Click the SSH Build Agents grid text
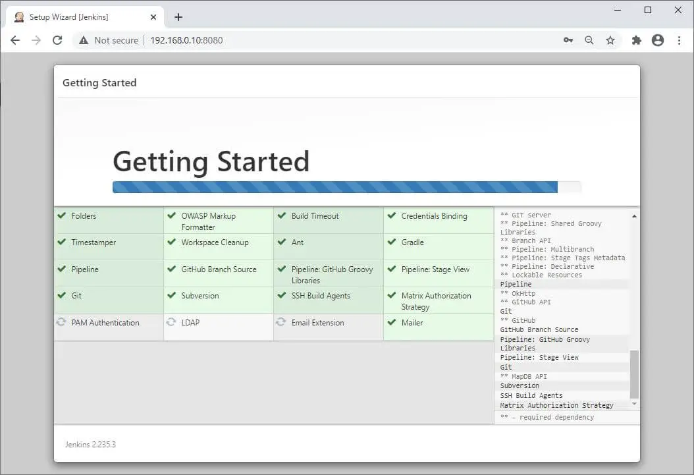The width and height of the screenshot is (694, 475). pyautogui.click(x=321, y=296)
